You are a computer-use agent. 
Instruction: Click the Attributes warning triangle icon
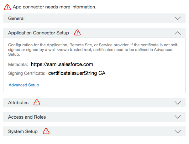pos(37,102)
